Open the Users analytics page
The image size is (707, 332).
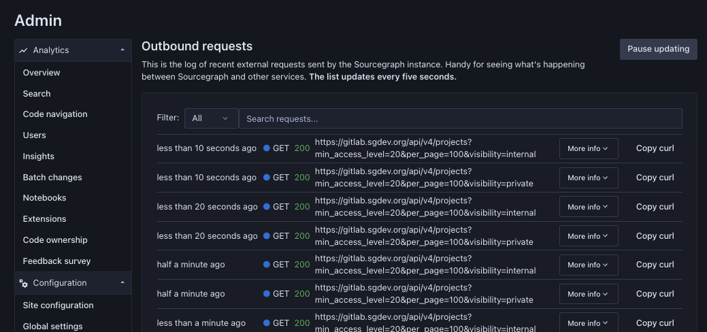coord(34,135)
